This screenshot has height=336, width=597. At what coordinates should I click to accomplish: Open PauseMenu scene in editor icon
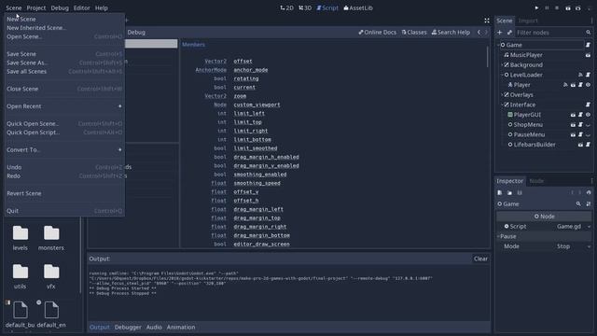pos(573,134)
